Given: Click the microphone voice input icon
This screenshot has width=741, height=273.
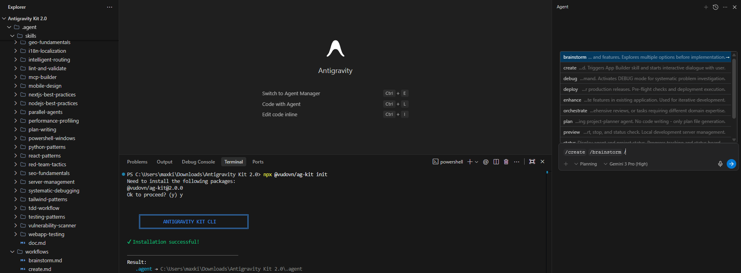Looking at the screenshot, I should pyautogui.click(x=720, y=164).
